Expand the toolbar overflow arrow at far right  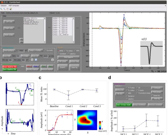tap(166, 6)
